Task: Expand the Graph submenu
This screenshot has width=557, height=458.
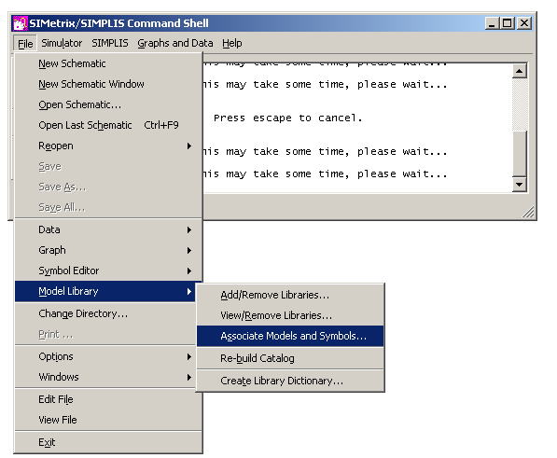Action: (x=108, y=250)
